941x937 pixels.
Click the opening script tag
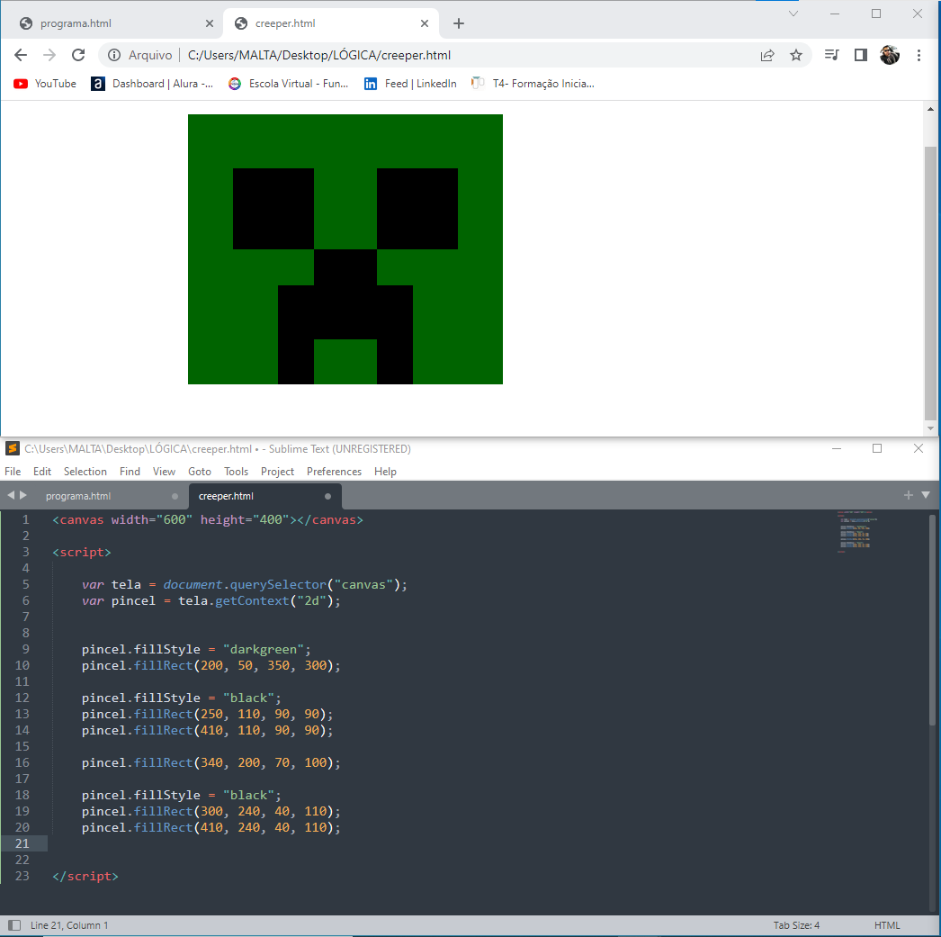(82, 552)
